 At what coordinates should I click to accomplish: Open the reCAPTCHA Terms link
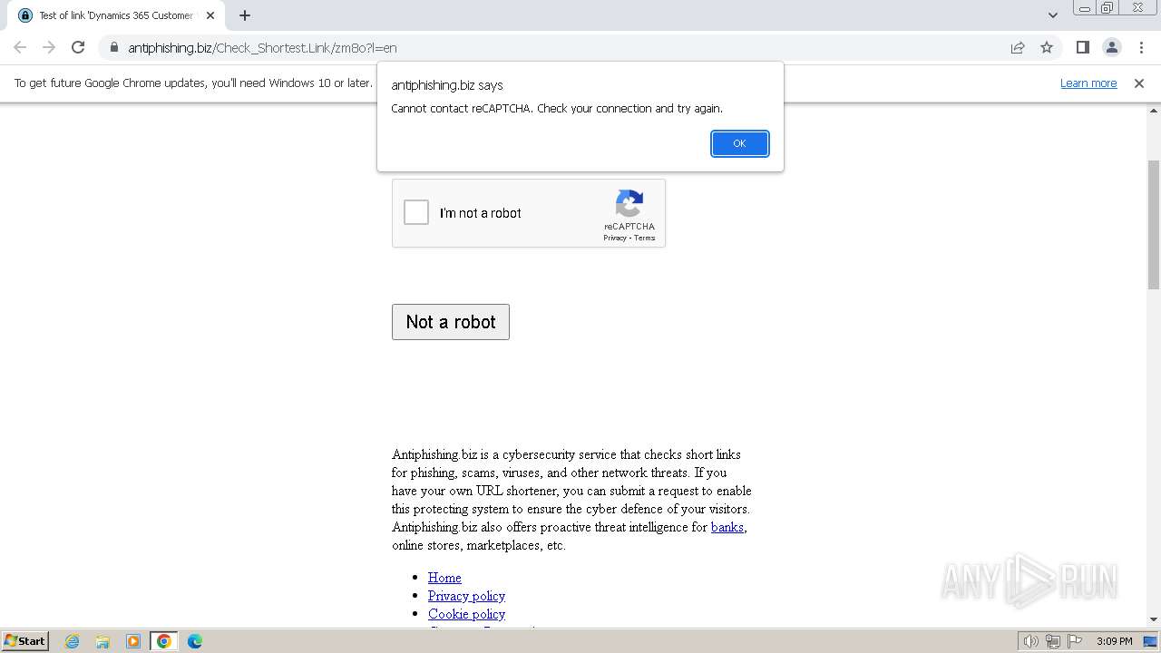click(x=645, y=238)
